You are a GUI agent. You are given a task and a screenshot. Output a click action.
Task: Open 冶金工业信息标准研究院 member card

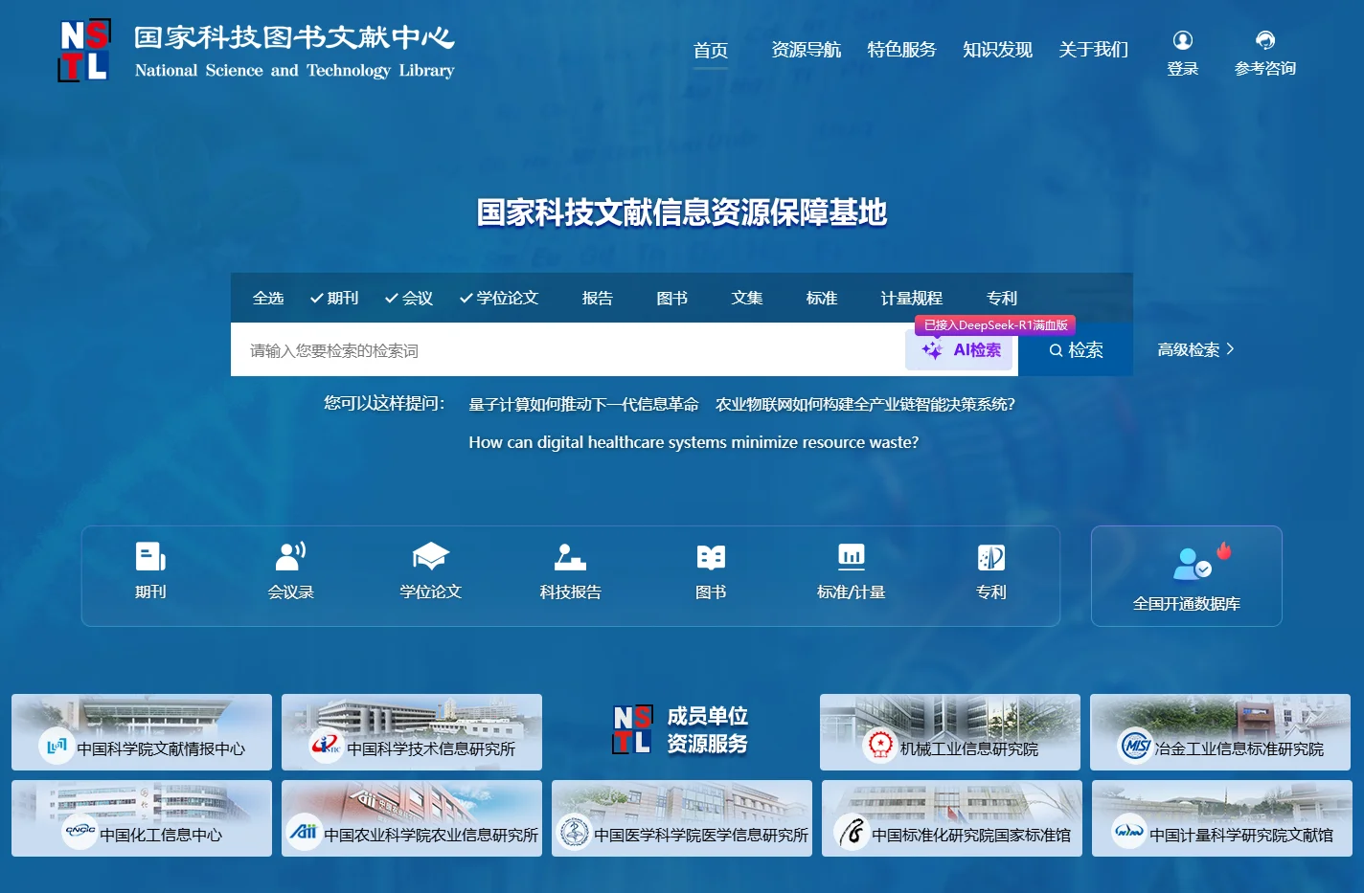1220,732
